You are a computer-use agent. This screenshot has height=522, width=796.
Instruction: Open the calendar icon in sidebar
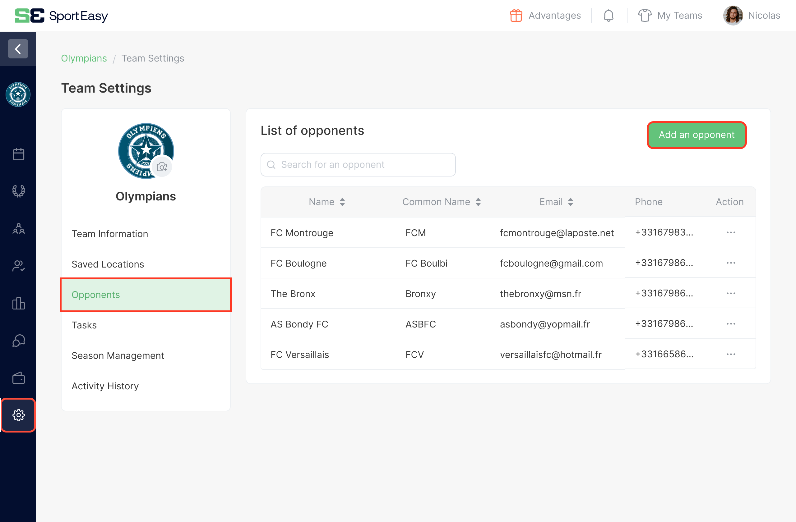(x=18, y=154)
